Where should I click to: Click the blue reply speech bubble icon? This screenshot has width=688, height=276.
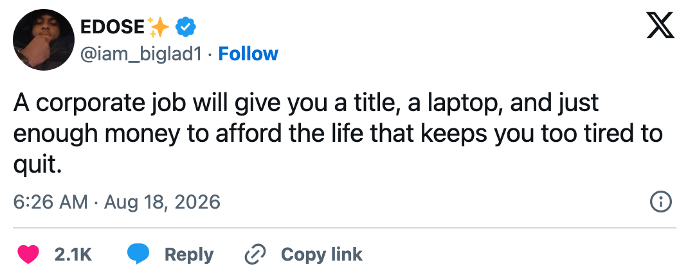[138, 254]
